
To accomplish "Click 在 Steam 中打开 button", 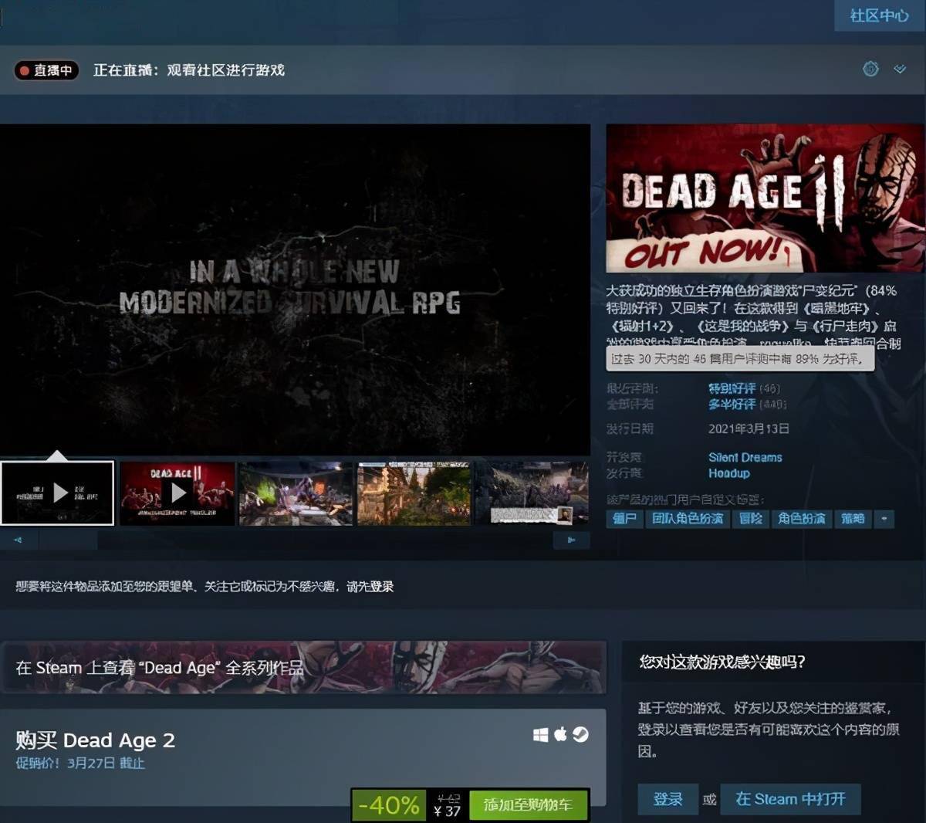I will pyautogui.click(x=791, y=799).
